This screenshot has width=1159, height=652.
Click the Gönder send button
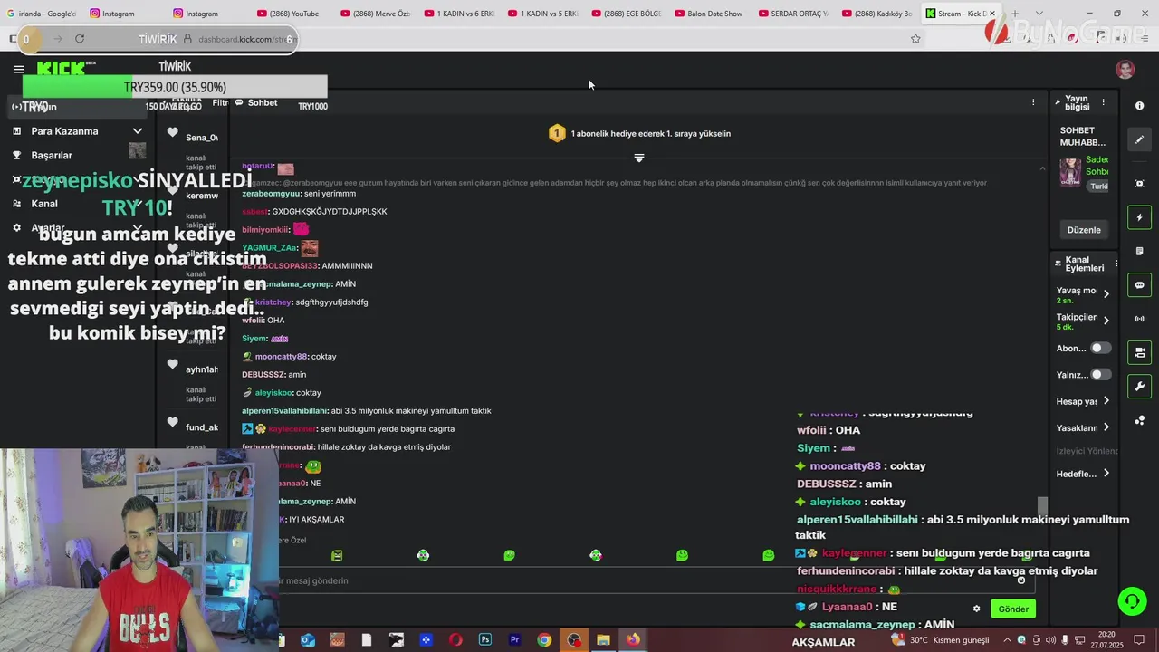pos(1012,609)
